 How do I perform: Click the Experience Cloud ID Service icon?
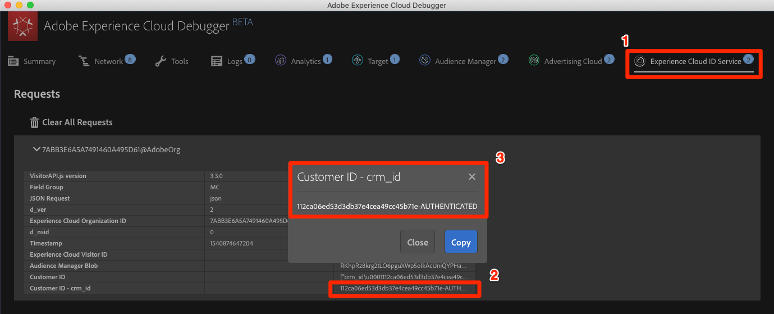tap(640, 61)
